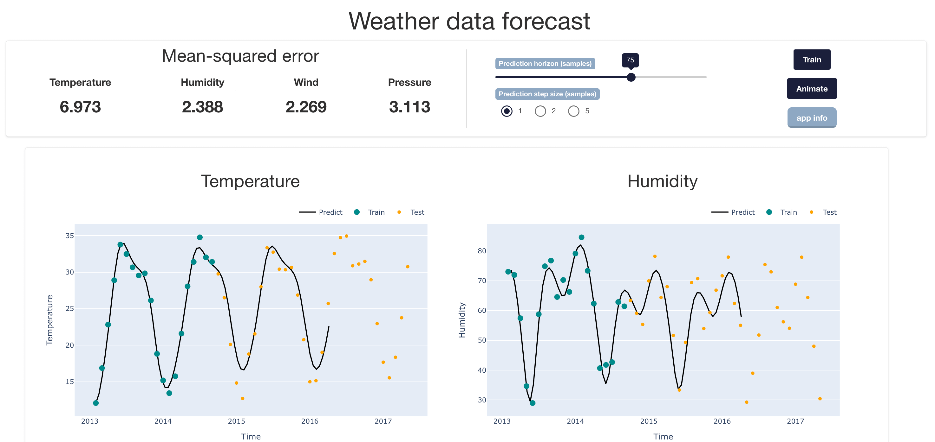The image size is (935, 442).
Task: Click the Train button
Action: (812, 60)
